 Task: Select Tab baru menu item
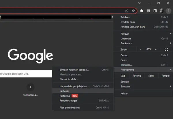click(x=143, y=17)
